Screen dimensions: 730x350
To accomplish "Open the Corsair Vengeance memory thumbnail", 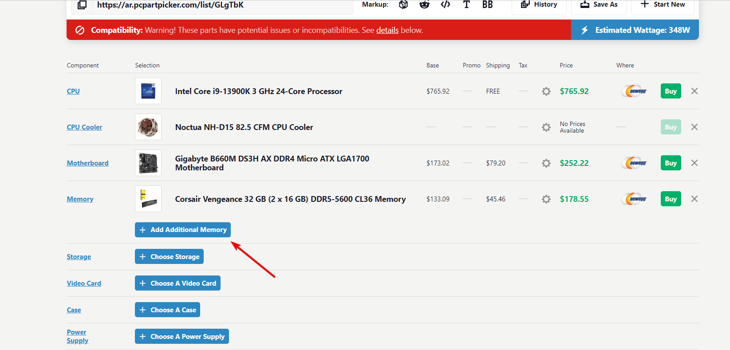I will 148,199.
